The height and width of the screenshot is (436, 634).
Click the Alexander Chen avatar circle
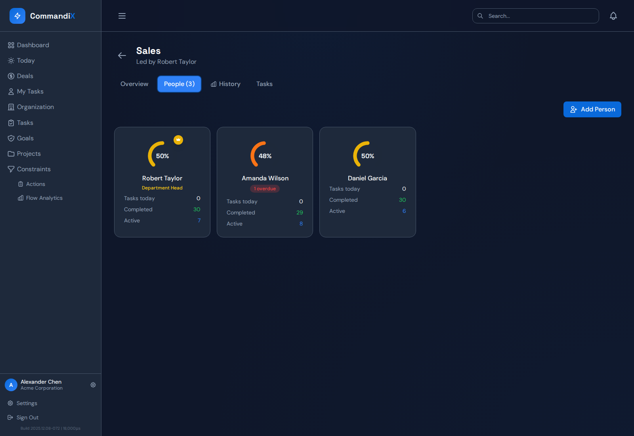click(11, 385)
